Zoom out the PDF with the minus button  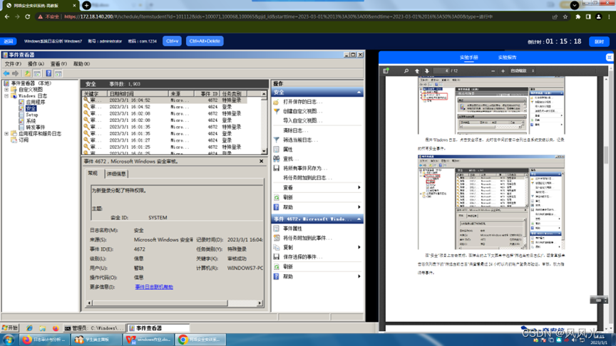click(493, 71)
